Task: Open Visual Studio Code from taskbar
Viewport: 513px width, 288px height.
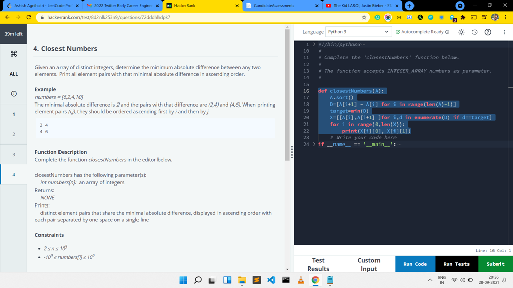Action: tap(271, 280)
